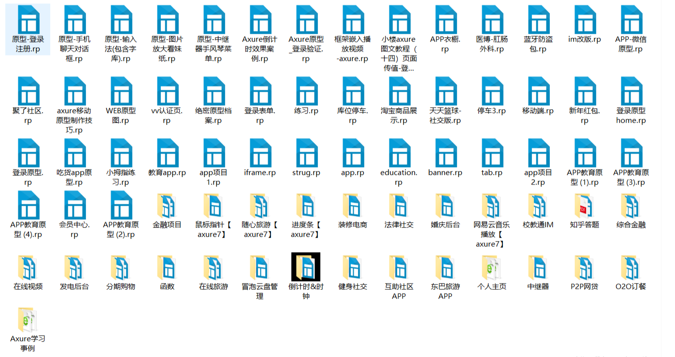Image resolution: width=675 pixels, height=357 pixels.
Task: Select the 登录原型home.rp file icon
Action: click(632, 91)
